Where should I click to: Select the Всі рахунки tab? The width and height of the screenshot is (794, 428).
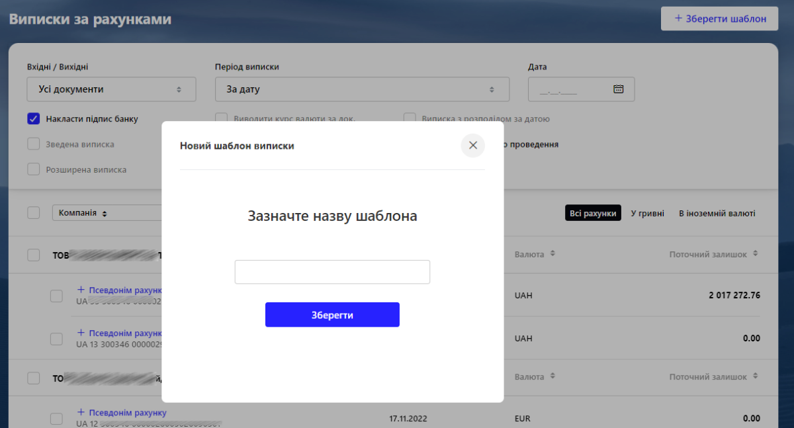point(593,213)
